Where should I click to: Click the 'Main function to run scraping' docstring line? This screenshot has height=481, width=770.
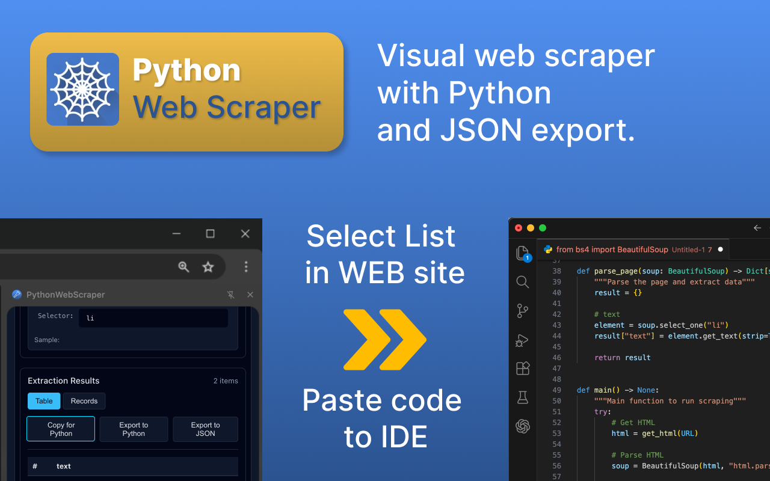point(670,401)
